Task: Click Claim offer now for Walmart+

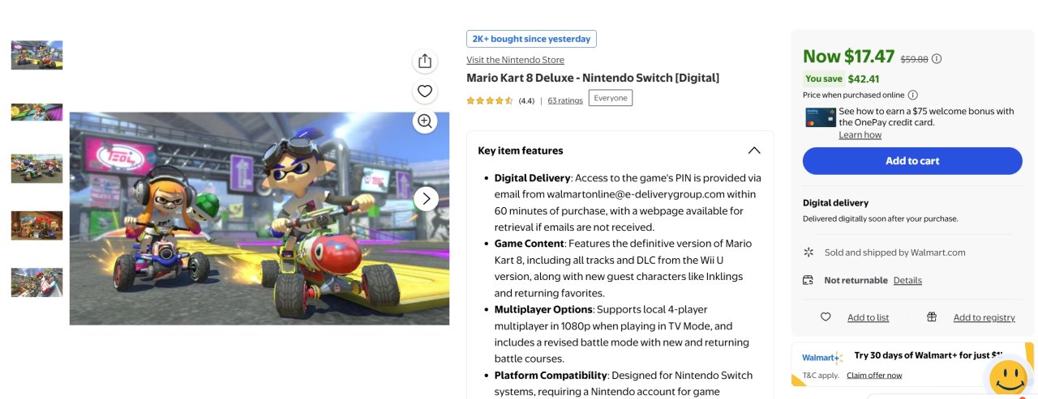Action: [874, 375]
